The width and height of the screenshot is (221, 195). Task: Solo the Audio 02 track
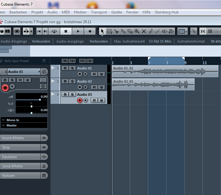[x=72, y=81]
